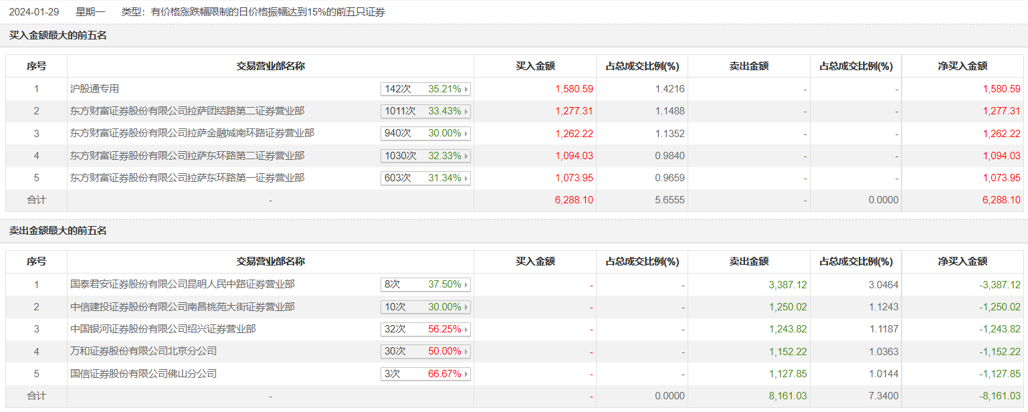Expand the 142次 35.21% stats box
Screen dimensions: 1028x412
click(x=425, y=89)
